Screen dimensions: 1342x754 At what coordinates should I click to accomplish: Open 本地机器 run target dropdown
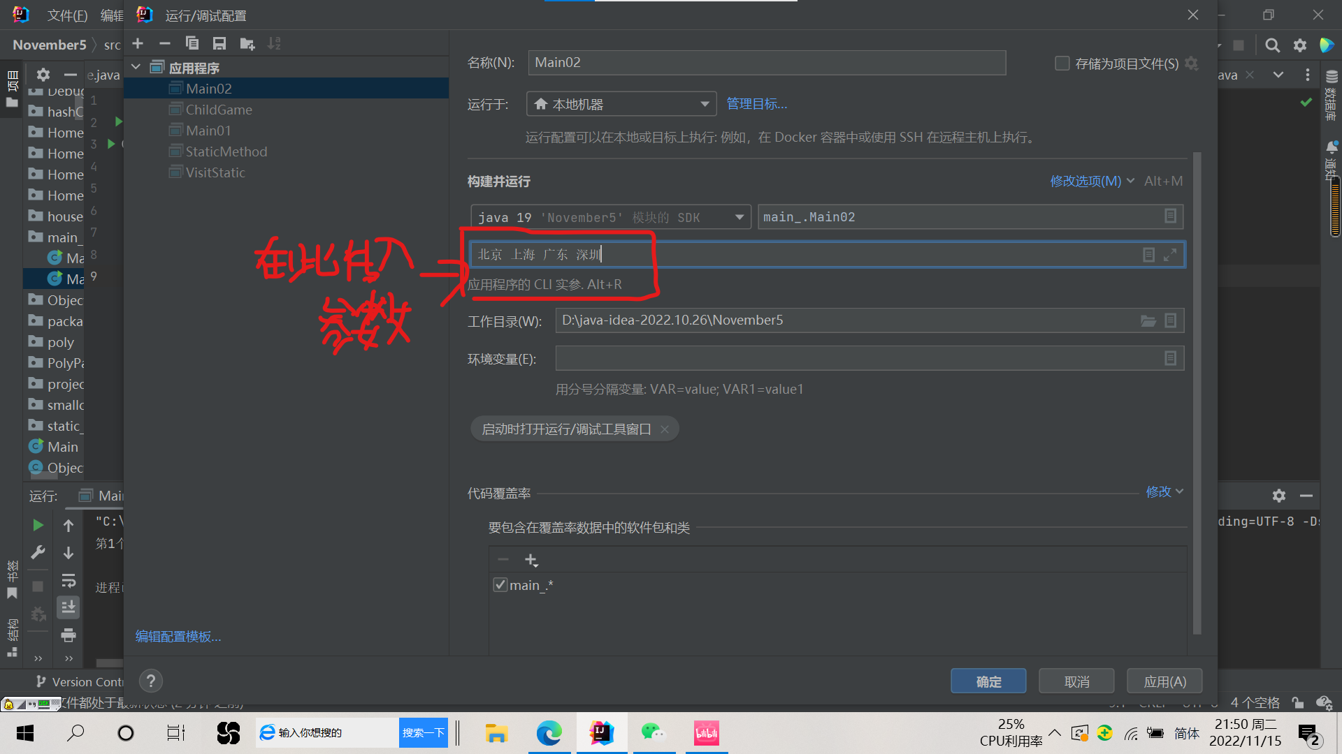click(621, 104)
